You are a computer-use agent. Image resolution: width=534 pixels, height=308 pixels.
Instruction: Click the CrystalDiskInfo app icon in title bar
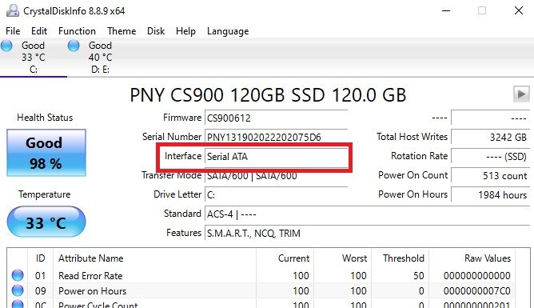click(x=13, y=10)
